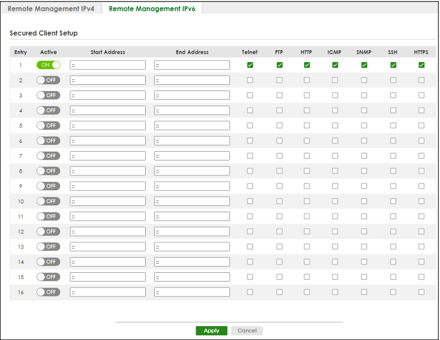Viewport: 440px width, 340px height.
Task: Focus the Start Address input for entry 11
Action: point(108,216)
